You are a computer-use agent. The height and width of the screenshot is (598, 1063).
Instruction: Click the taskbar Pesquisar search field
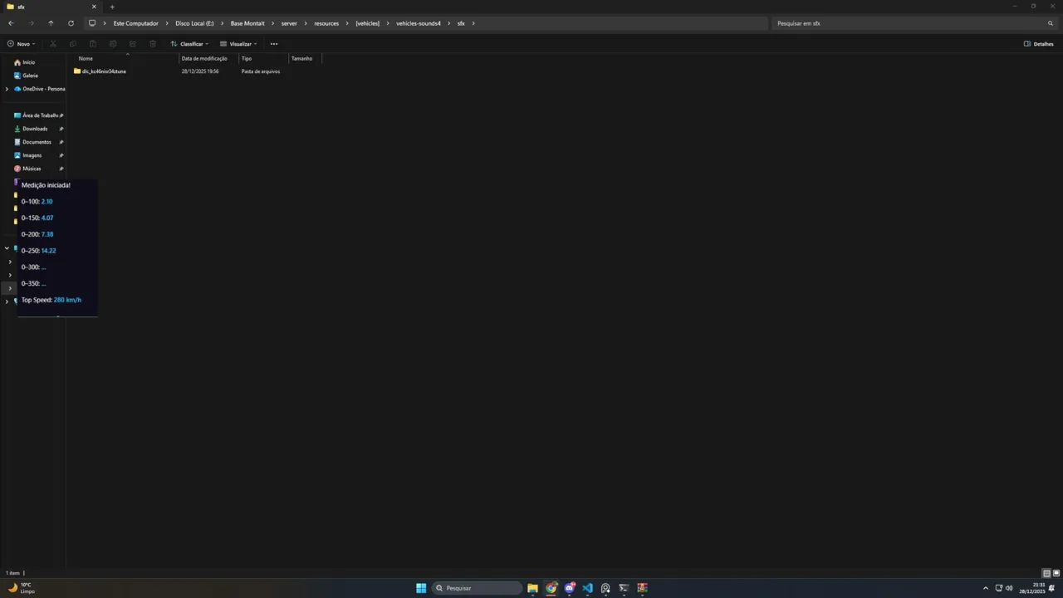point(477,588)
